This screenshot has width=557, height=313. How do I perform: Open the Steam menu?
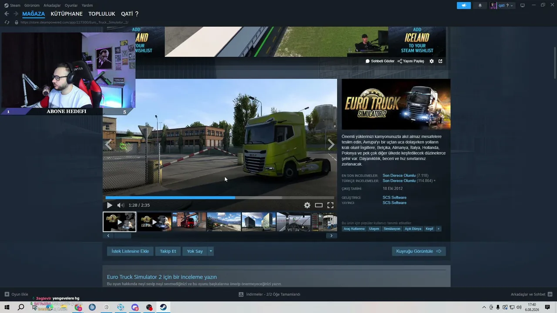pyautogui.click(x=12, y=5)
